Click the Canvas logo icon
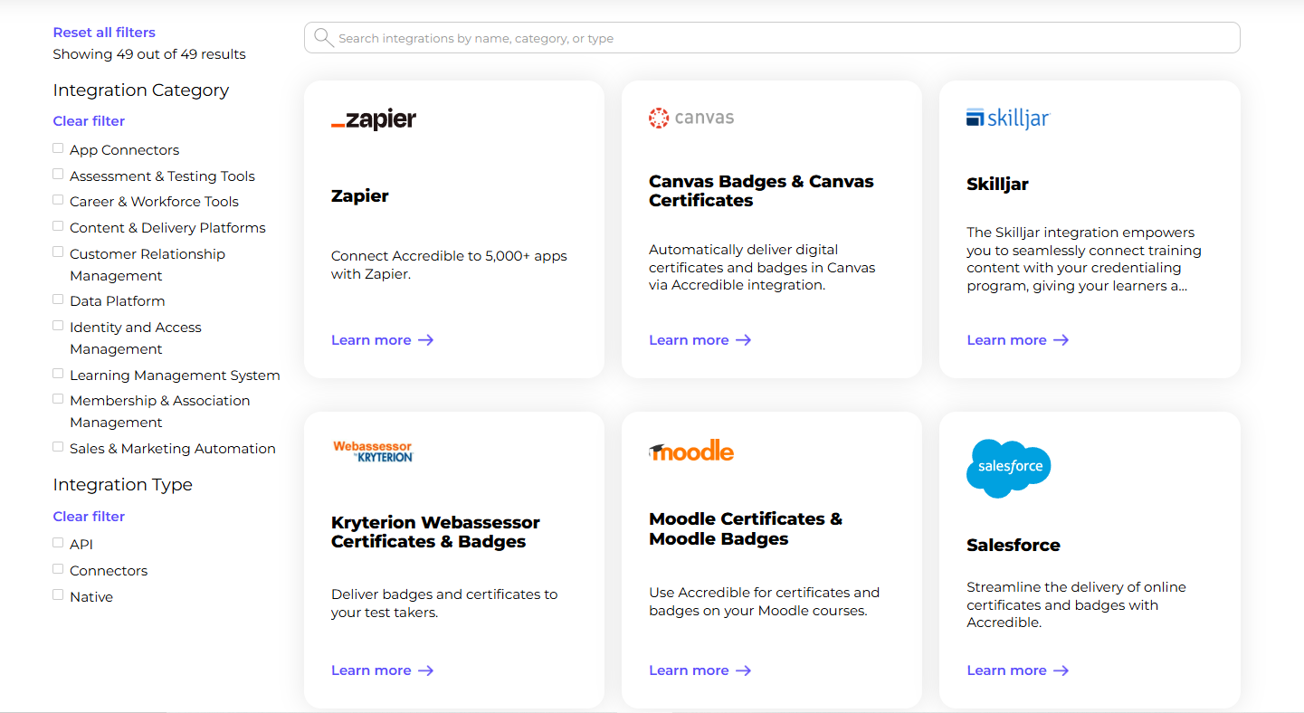Screen dimensions: 1304x713 (657, 117)
